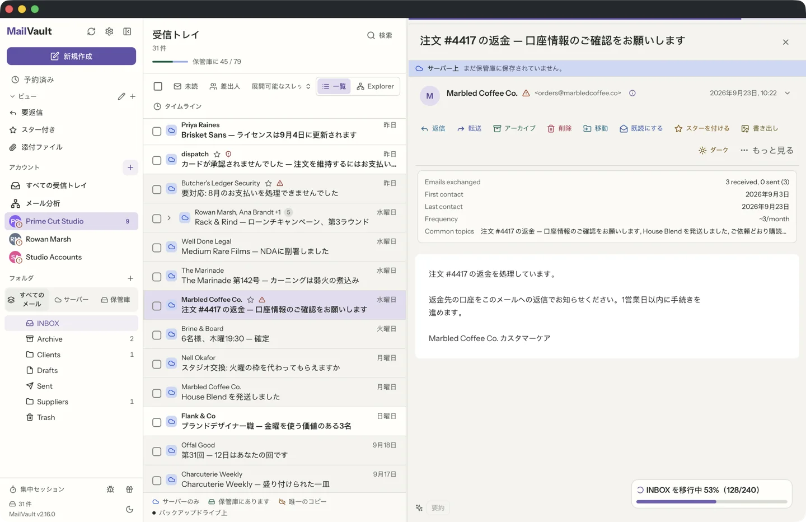Close the open email with the X

tap(786, 42)
